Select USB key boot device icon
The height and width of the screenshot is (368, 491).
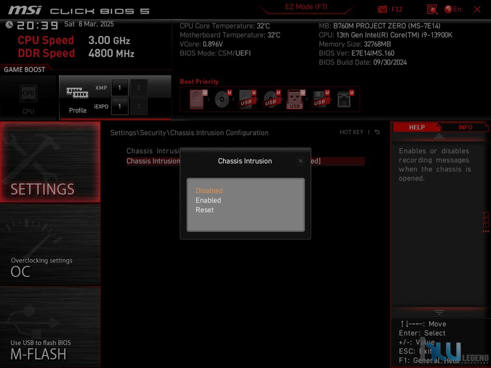tap(296, 99)
